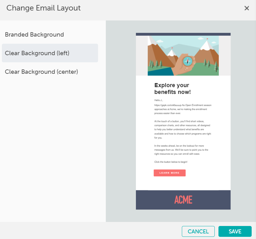Select the Branded Background layout

point(34,34)
